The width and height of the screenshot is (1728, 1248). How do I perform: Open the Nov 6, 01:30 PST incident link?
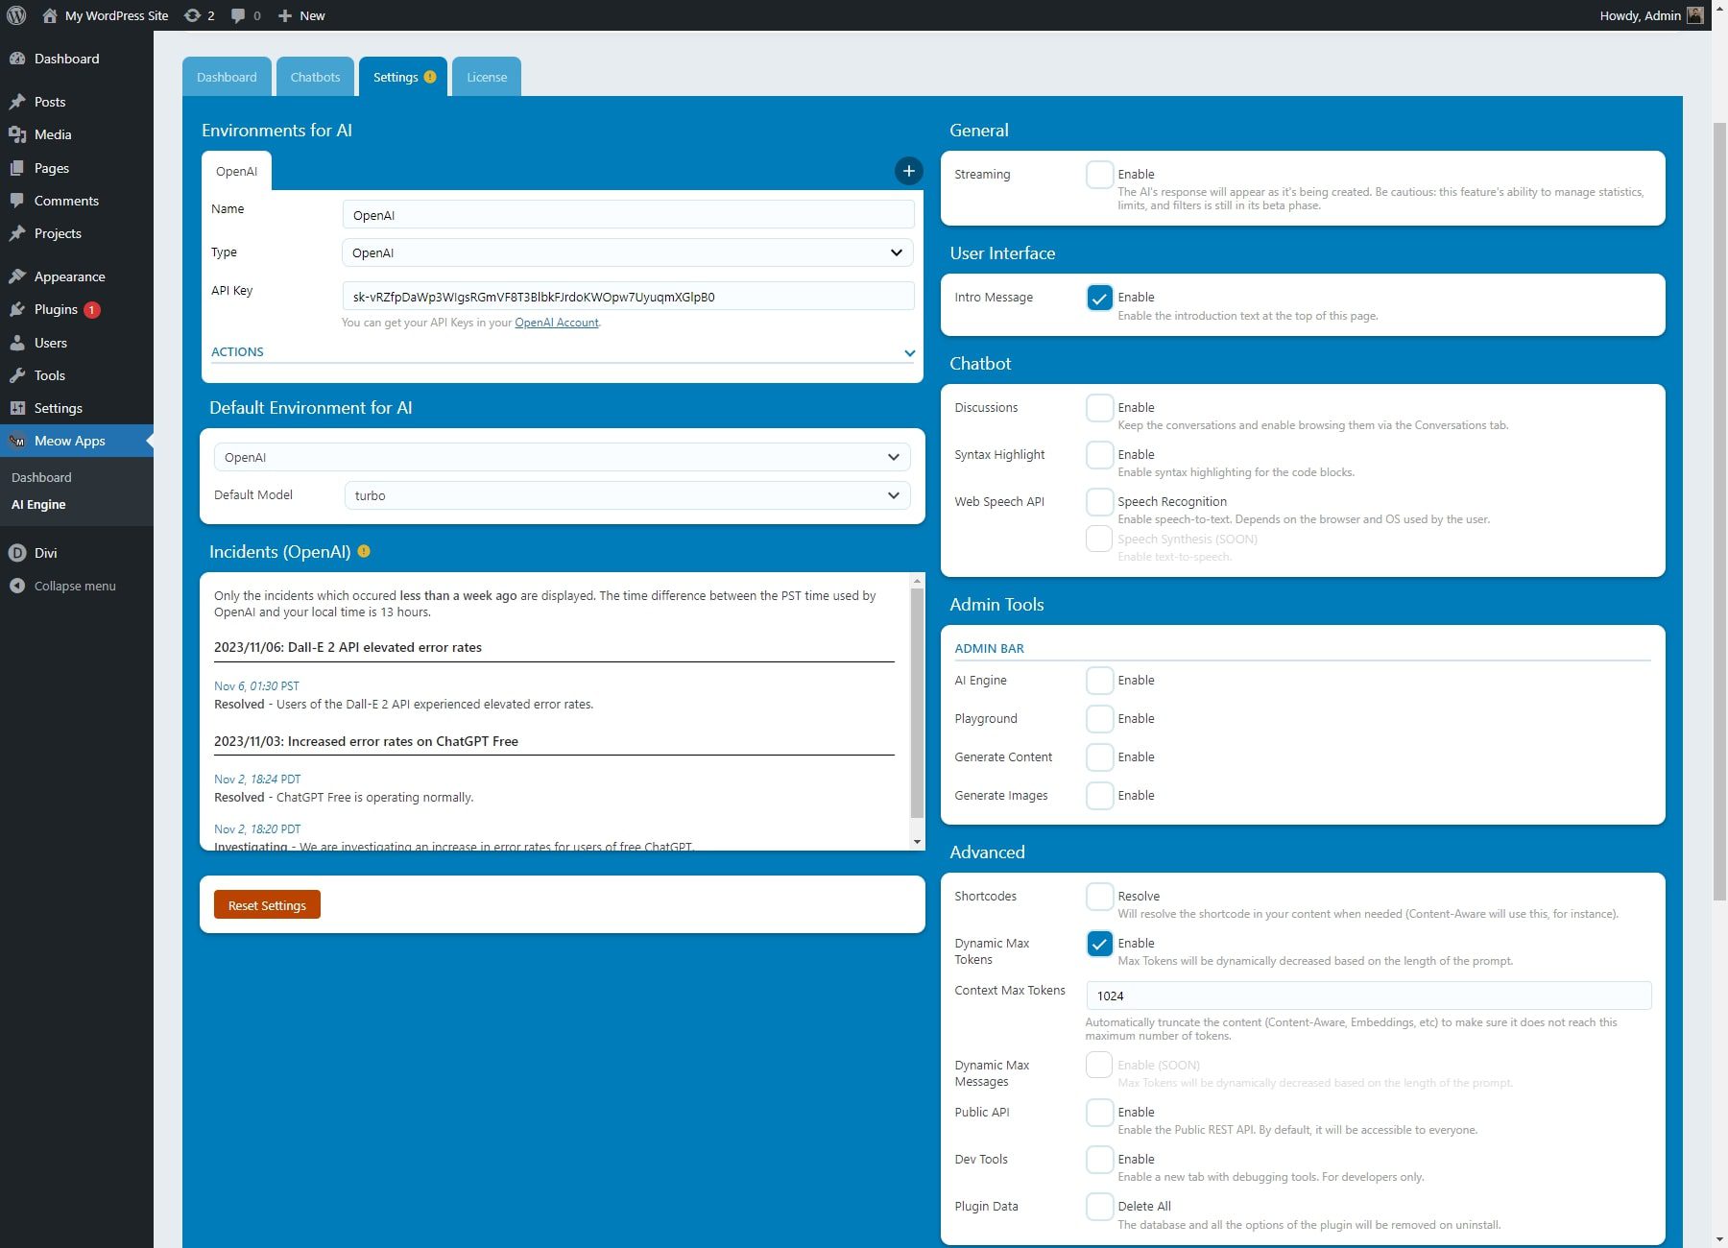256,685
